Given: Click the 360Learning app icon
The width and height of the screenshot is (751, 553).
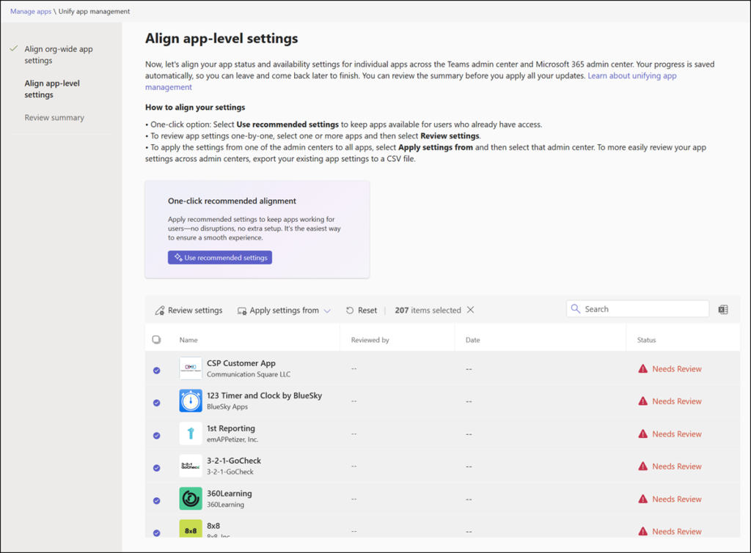Looking at the screenshot, I should pyautogui.click(x=191, y=499).
